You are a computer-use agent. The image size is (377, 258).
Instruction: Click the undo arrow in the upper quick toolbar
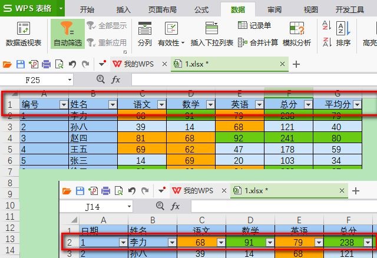[72, 64]
